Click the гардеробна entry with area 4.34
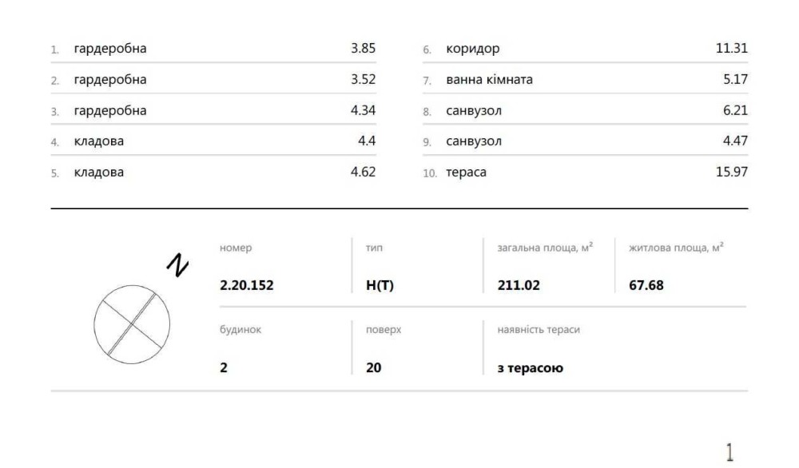This screenshot has width=799, height=468. click(x=110, y=111)
